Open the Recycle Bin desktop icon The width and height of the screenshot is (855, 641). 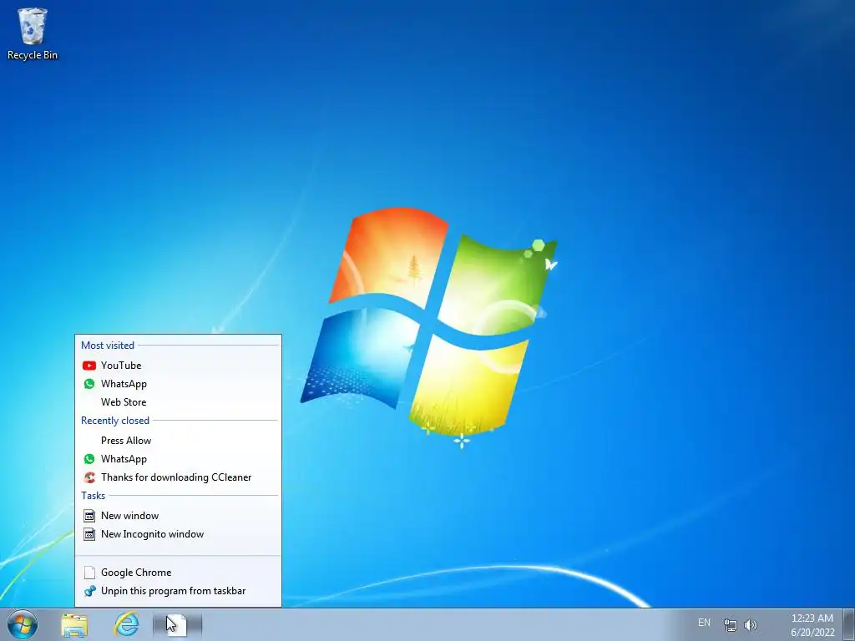tap(33, 33)
